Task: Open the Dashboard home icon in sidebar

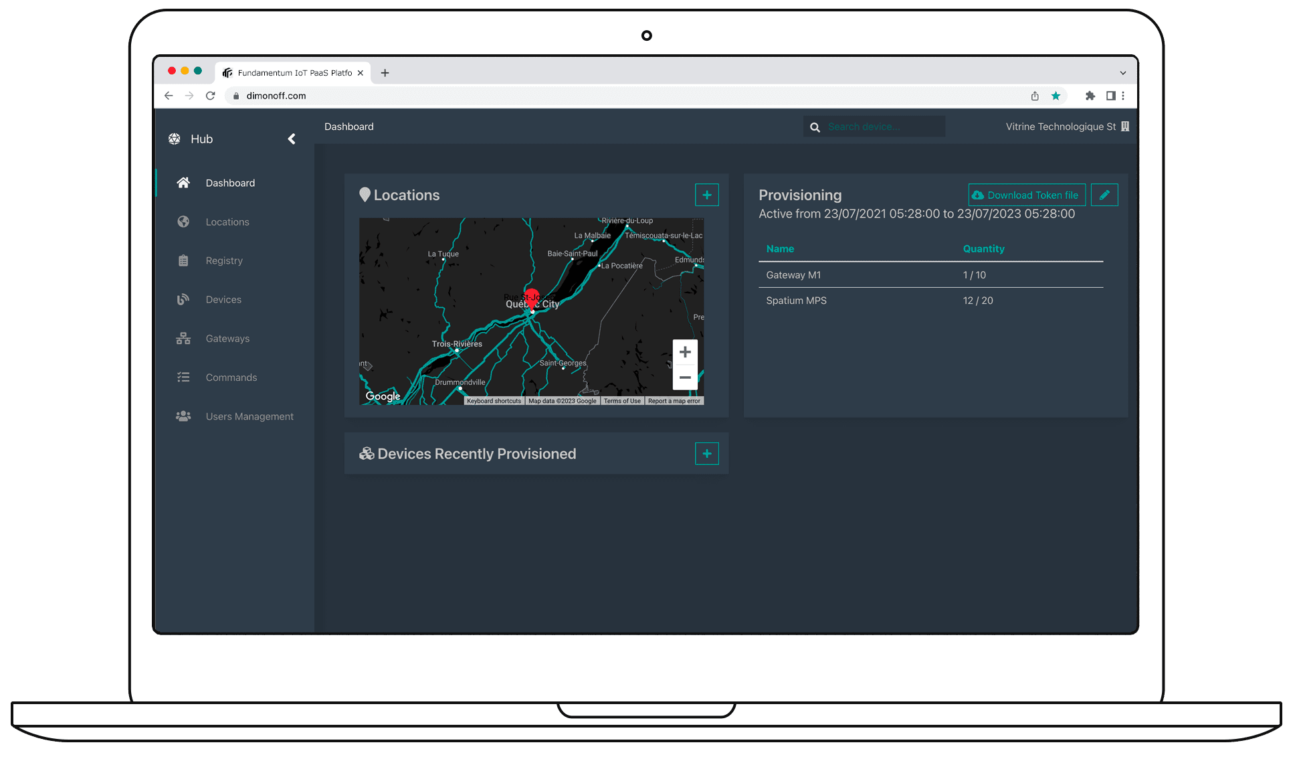Action: click(x=183, y=183)
